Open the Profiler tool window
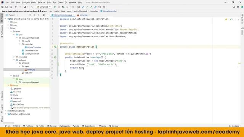Viewport: 244px width, 137px height. click(40, 126)
